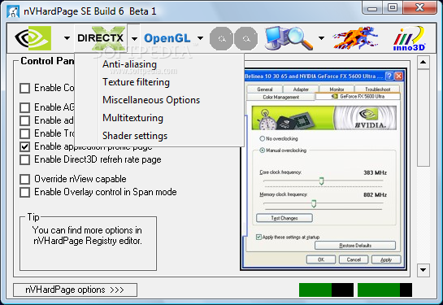Enable Direct3D refreh rate page checkbox
The height and width of the screenshot is (305, 443).
[25, 159]
